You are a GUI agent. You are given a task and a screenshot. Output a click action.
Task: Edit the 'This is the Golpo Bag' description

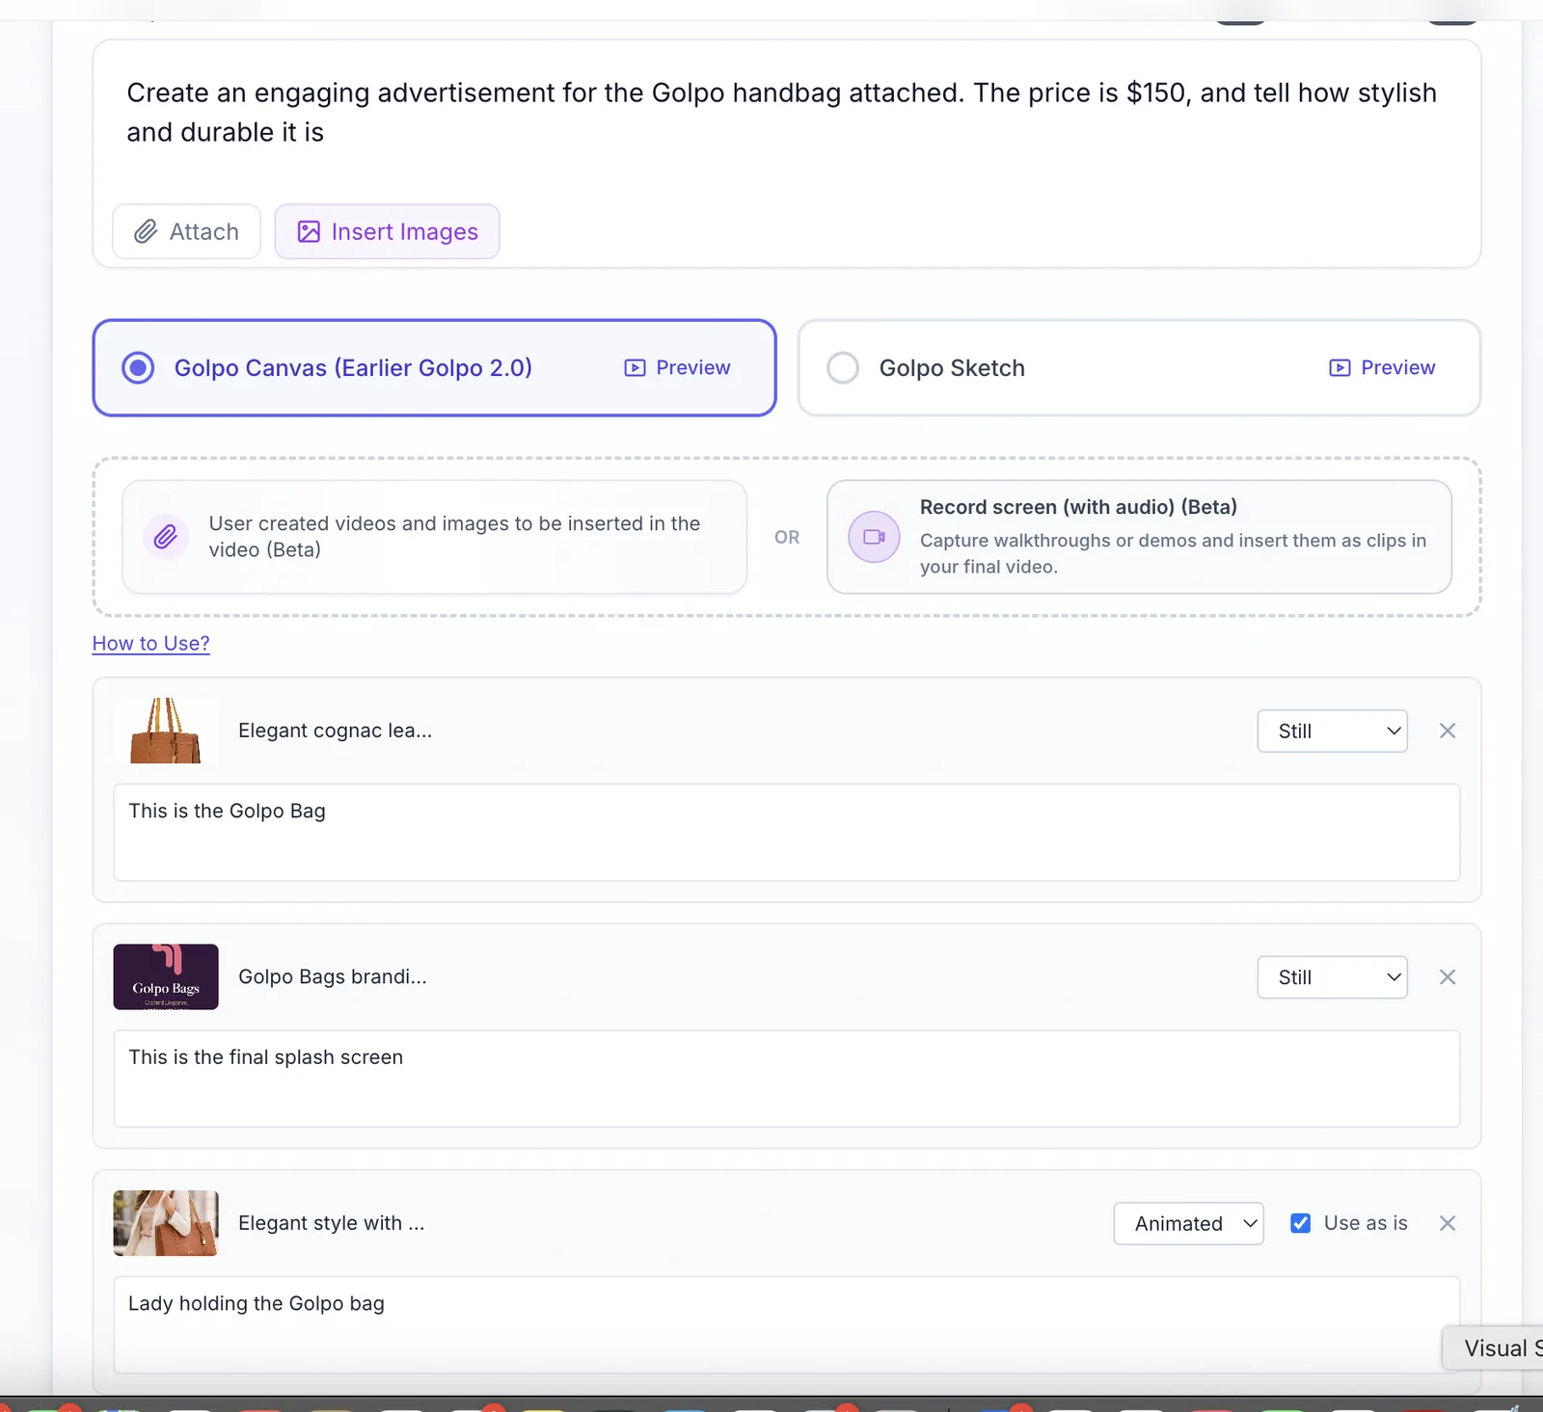pyautogui.click(x=787, y=832)
